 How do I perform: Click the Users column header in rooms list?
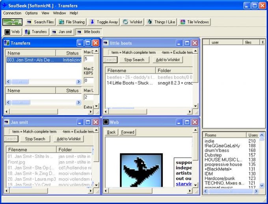[x=253, y=135]
